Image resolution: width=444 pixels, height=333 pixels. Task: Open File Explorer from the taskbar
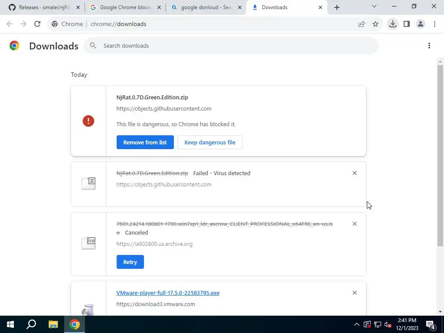(x=53, y=324)
